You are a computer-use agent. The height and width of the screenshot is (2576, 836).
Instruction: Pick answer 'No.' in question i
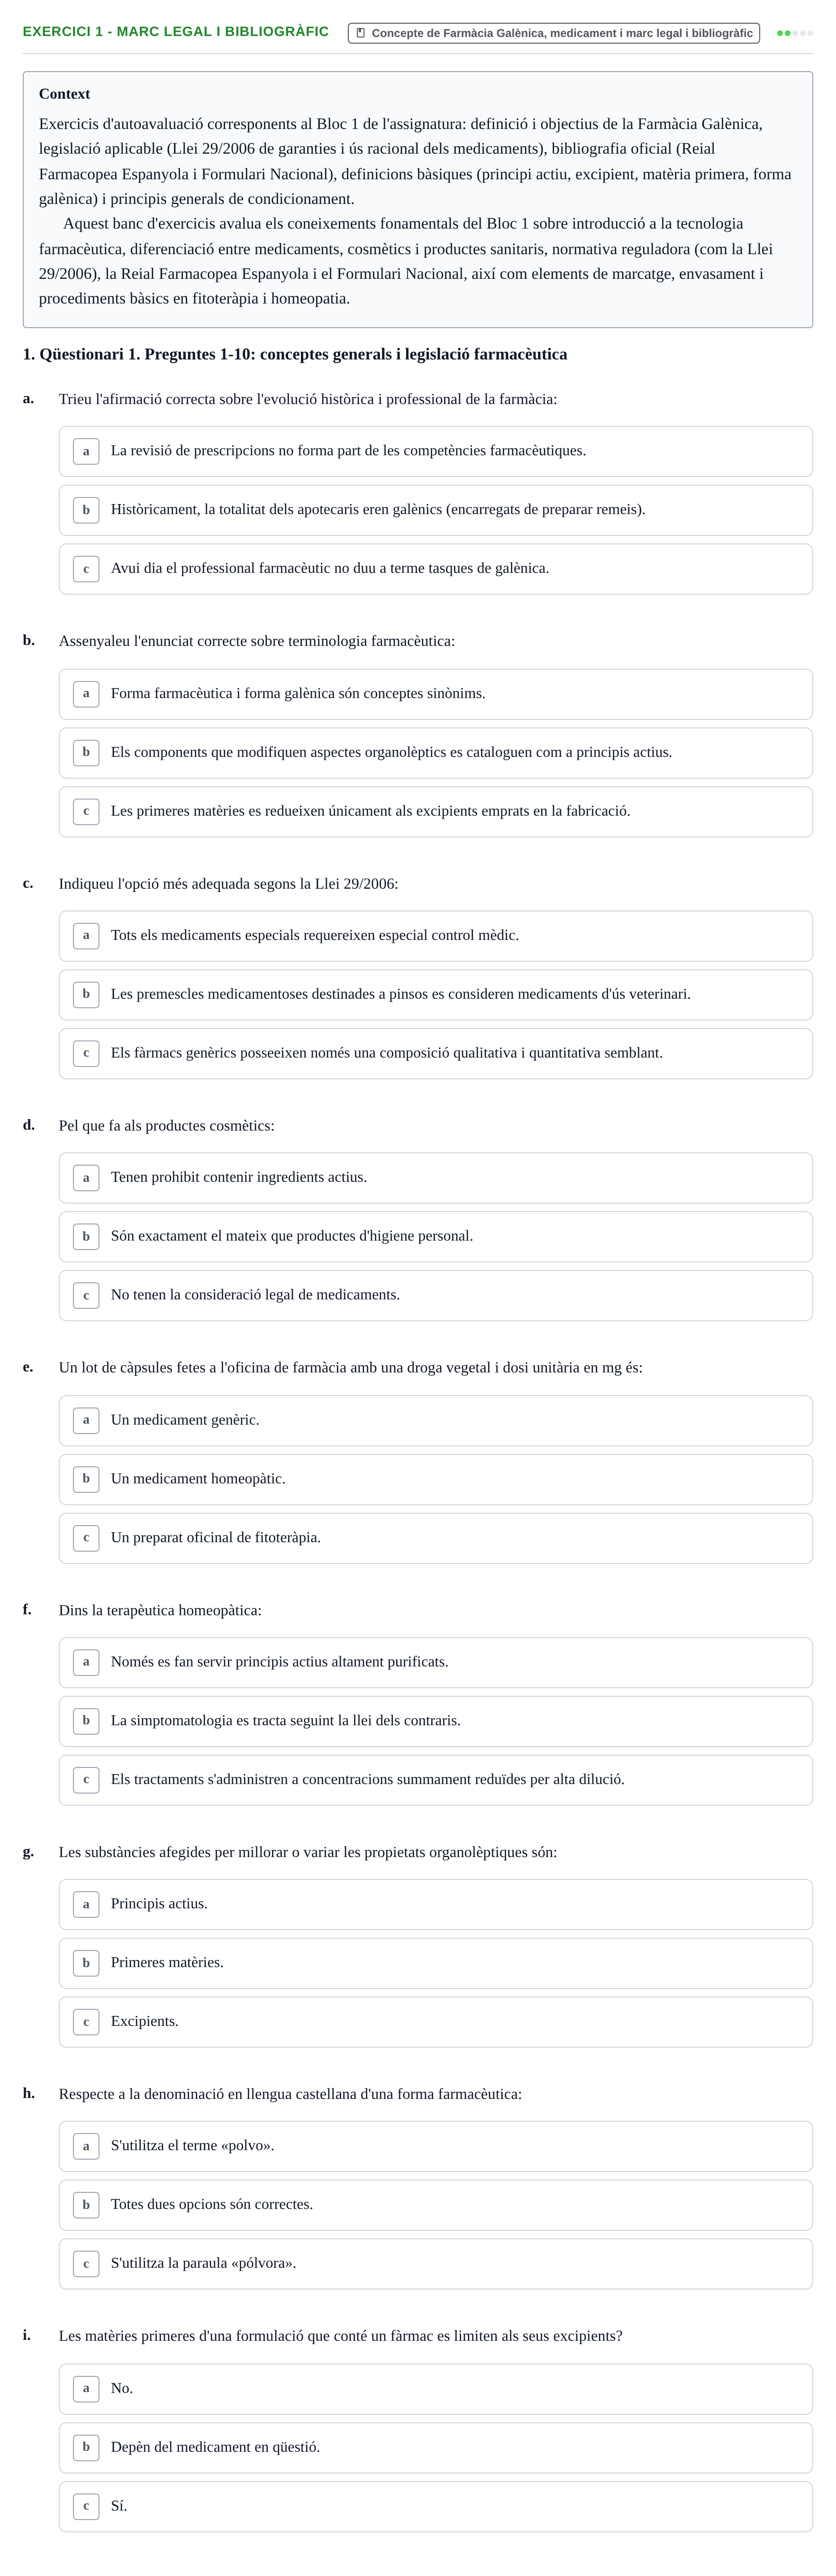pyautogui.click(x=436, y=2389)
